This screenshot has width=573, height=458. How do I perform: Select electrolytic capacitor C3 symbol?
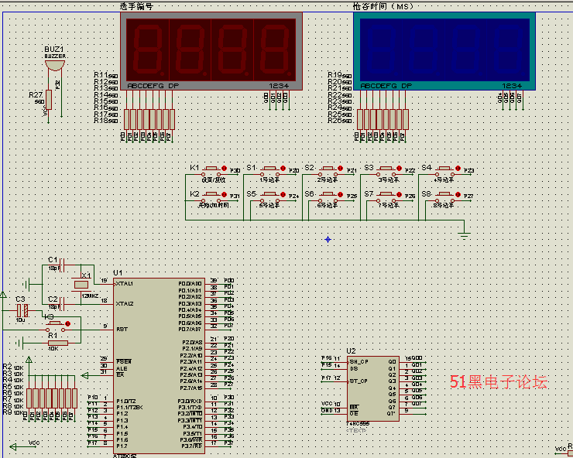point(22,311)
